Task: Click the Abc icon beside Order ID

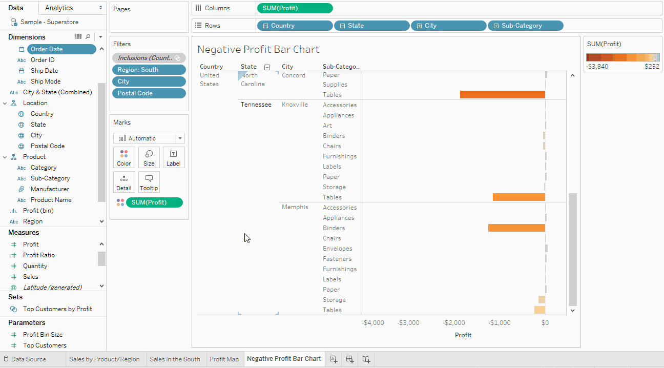Action: [22, 60]
